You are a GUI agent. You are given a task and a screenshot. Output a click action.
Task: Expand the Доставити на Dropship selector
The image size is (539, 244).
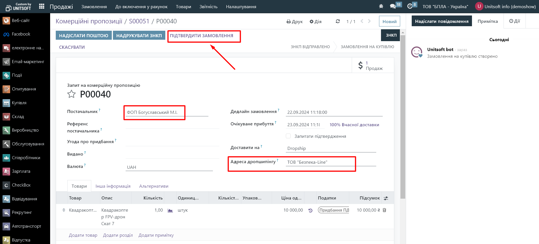click(331, 148)
